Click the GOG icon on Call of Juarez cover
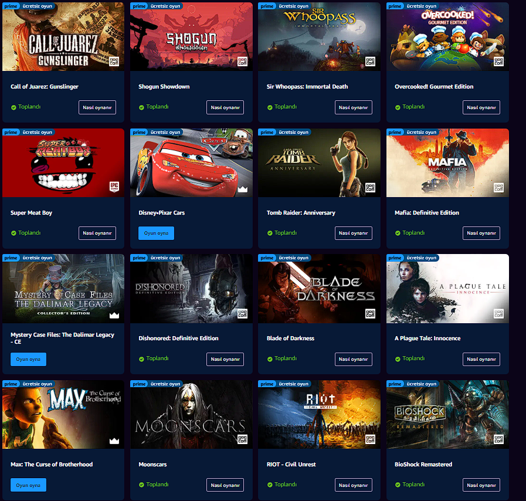Image resolution: width=526 pixels, height=501 pixels. coord(114,62)
